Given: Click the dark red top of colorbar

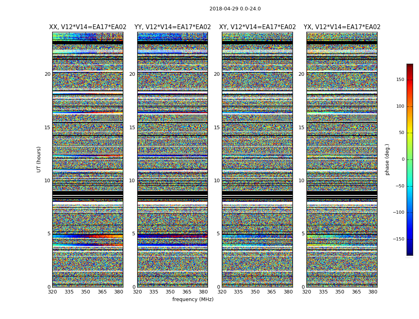Looking at the screenshot, I should 409,66.
